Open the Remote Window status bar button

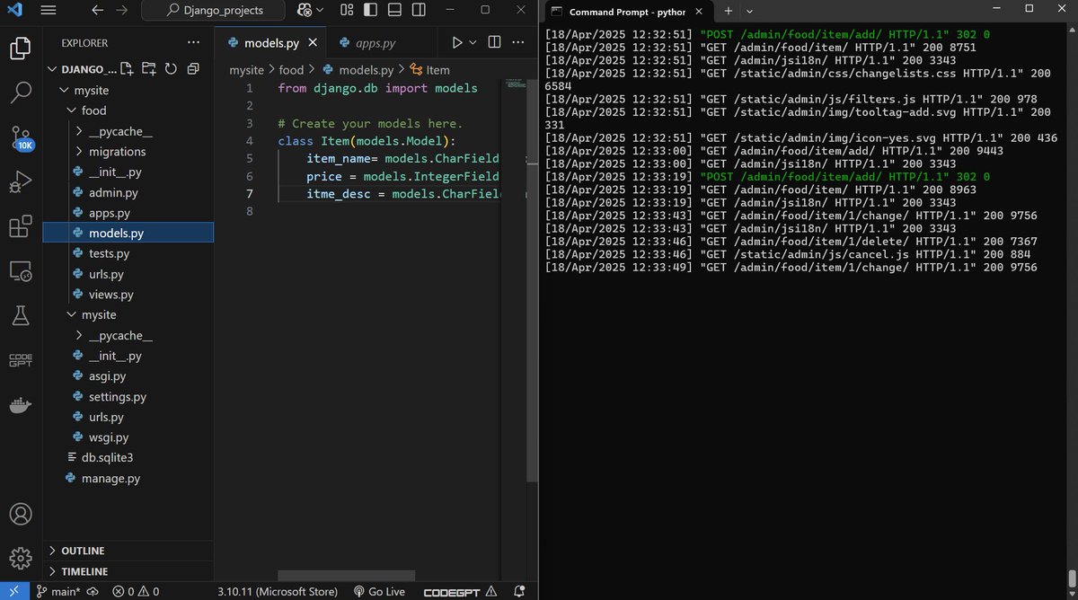point(13,591)
